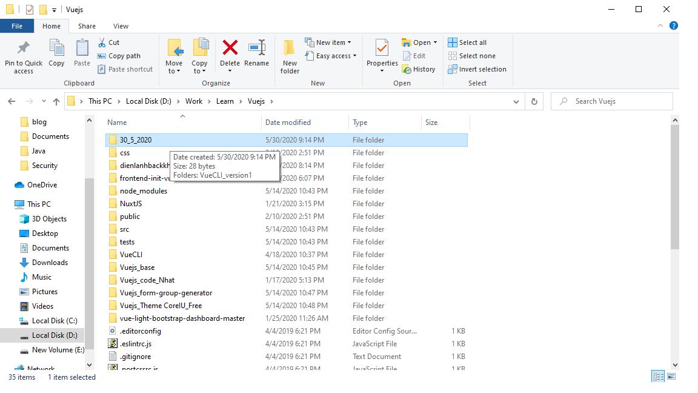The width and height of the screenshot is (698, 393).
Task: Click Work in the address path
Action: [194, 101]
